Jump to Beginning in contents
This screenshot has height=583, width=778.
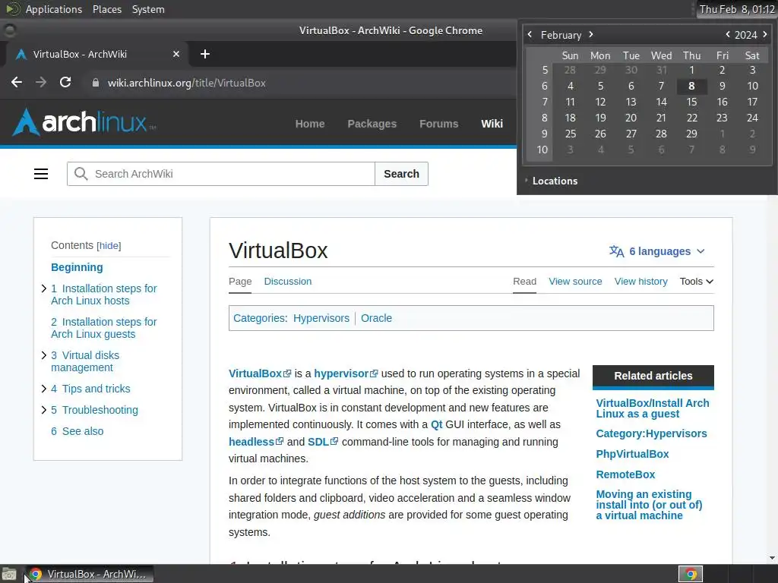(77, 267)
